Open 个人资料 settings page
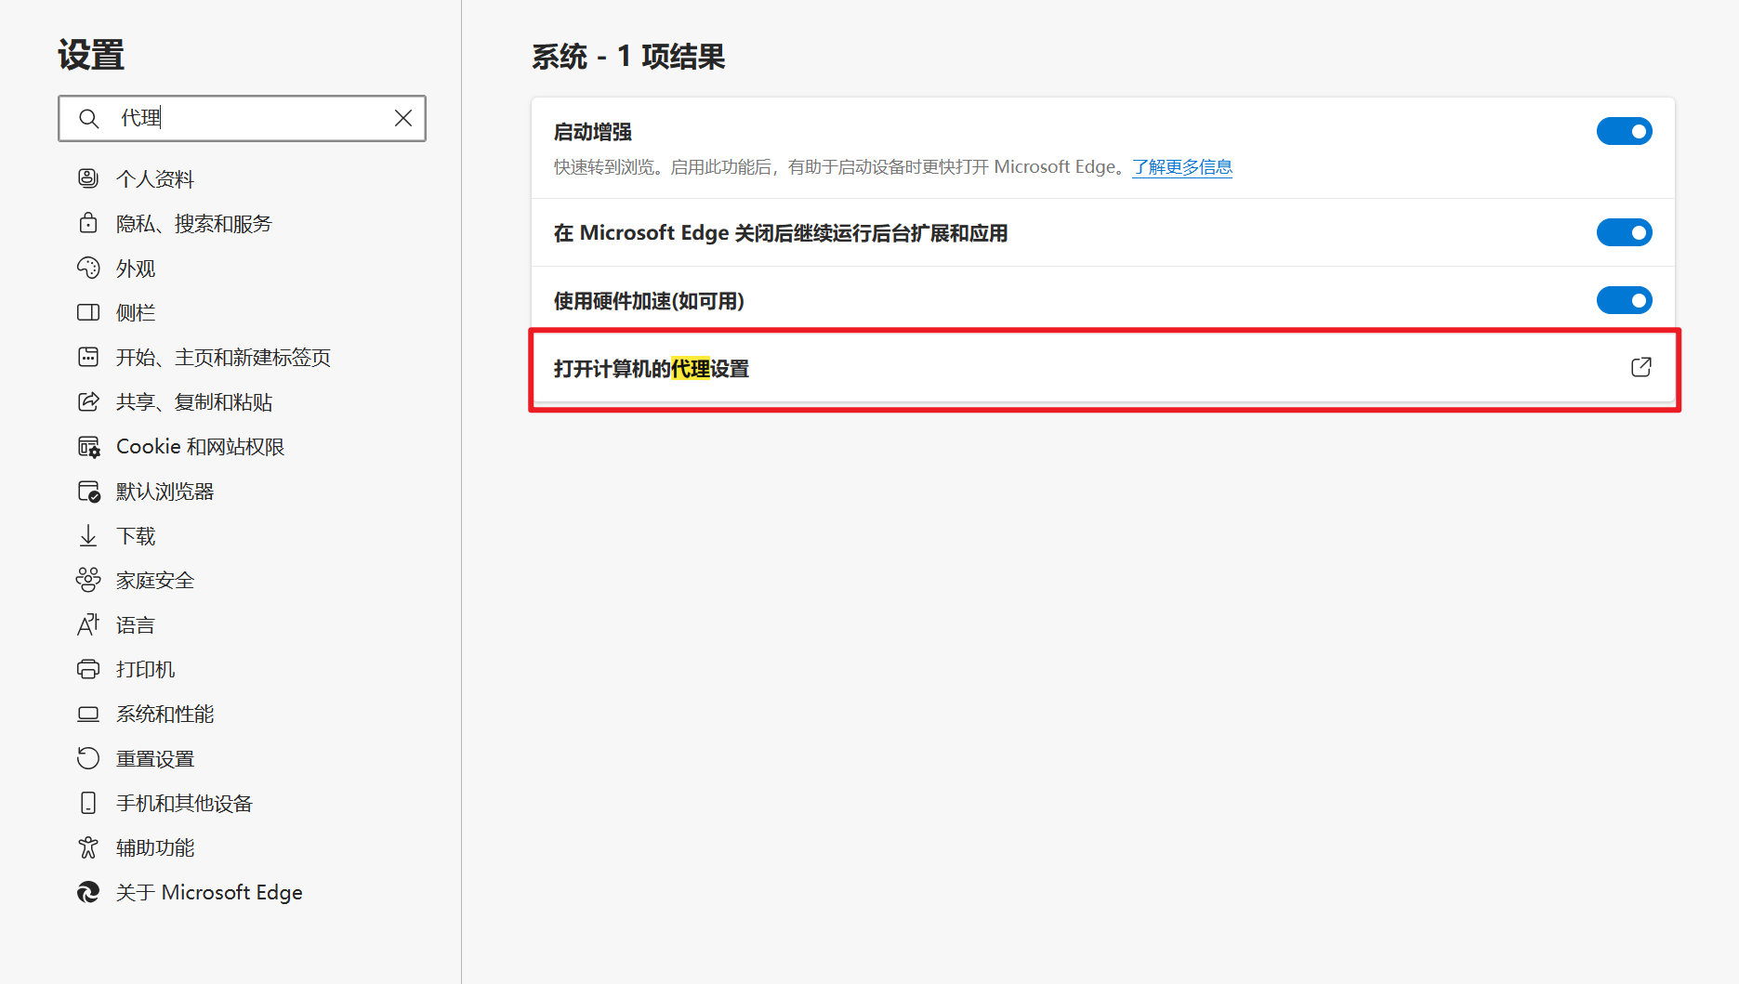This screenshot has height=984, width=1739. click(154, 178)
